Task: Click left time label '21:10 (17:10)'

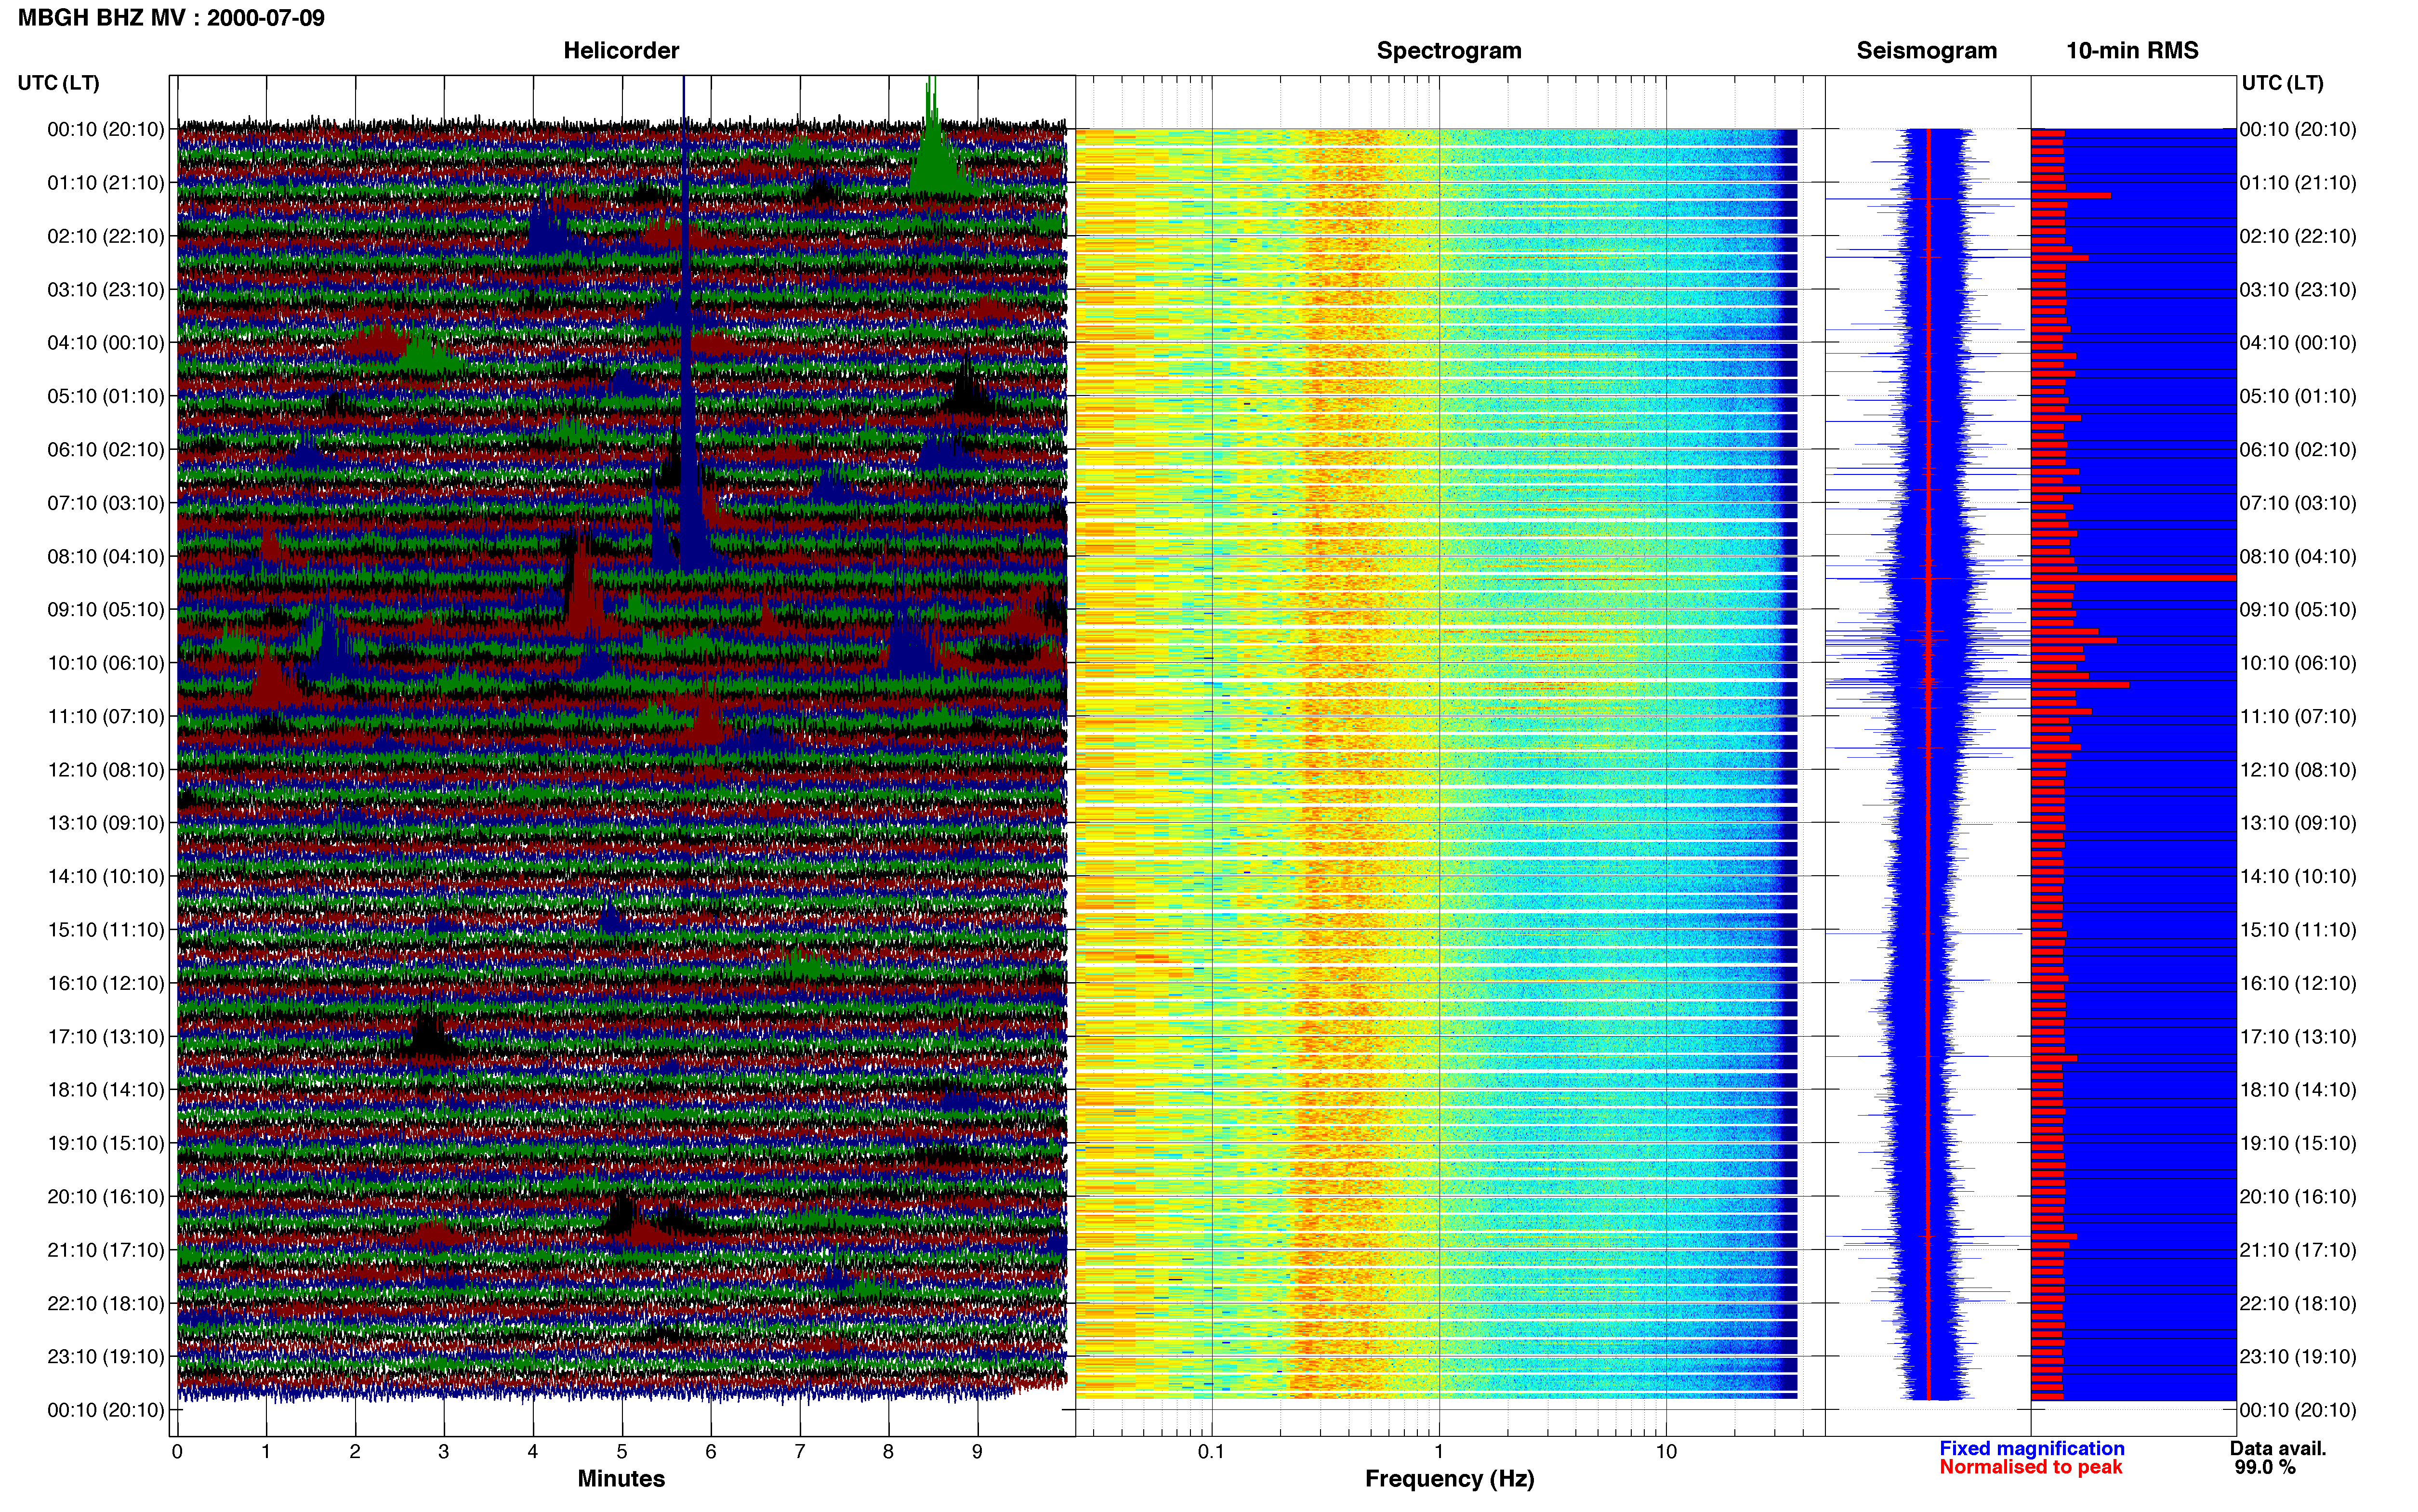Action: point(106,1250)
